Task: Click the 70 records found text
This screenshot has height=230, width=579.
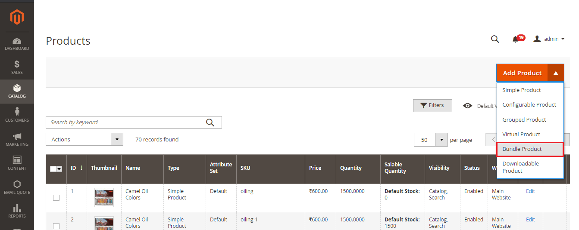Action: tap(157, 139)
